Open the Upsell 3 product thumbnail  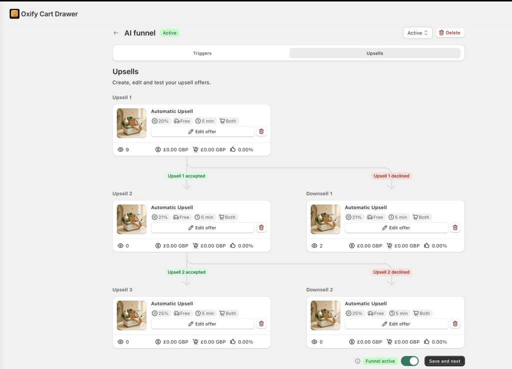point(131,316)
